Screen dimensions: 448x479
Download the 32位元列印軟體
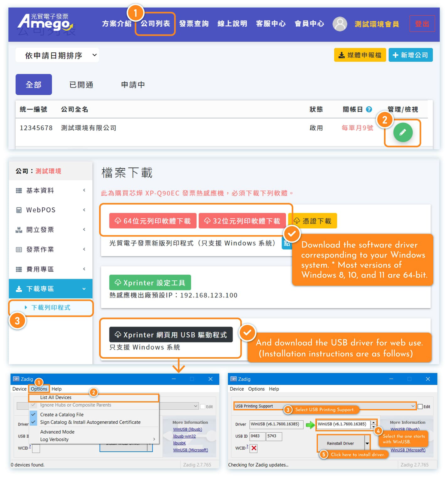tap(242, 221)
